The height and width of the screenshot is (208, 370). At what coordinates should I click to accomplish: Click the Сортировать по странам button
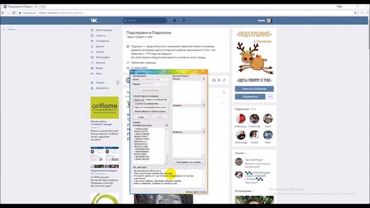[x=188, y=162]
